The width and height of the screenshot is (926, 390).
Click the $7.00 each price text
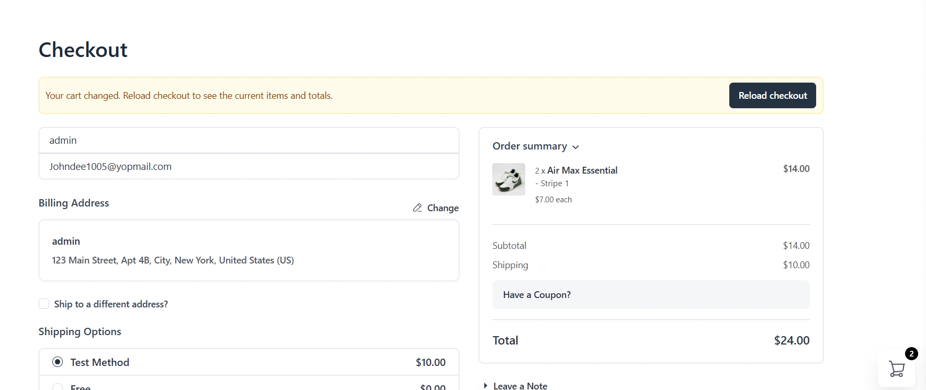pos(554,200)
